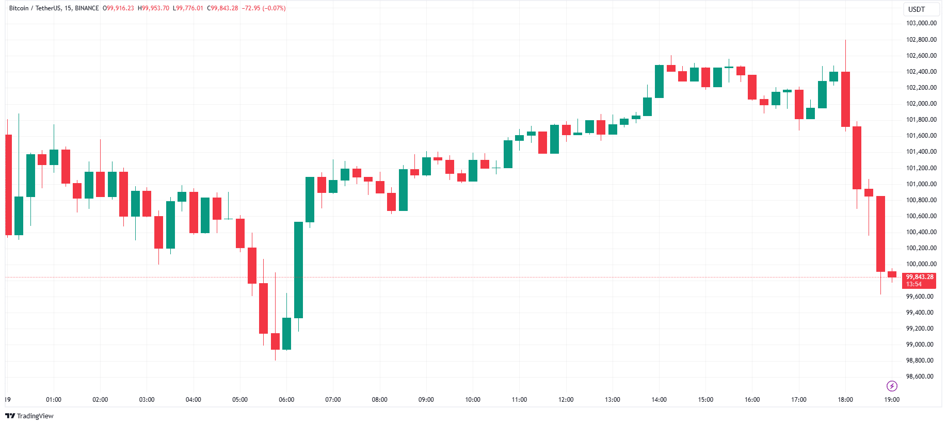947x425 pixels.
Task: Open the USDT currency selector
Action: point(917,9)
